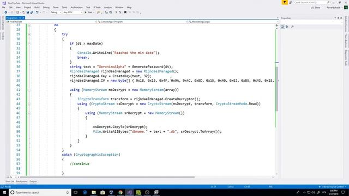Viewport: 349px width, 196px height.
Task: Open the editor zoom level dropdown
Action: coord(11,177)
